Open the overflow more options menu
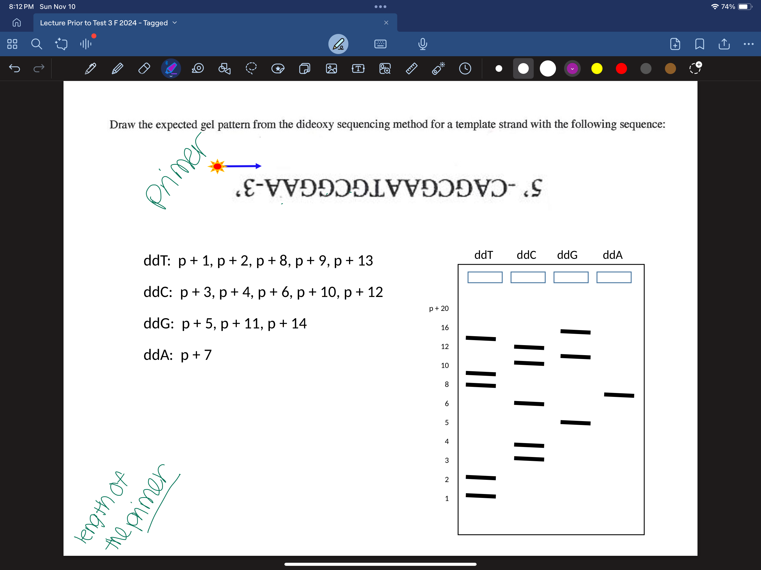Screen dimensions: 761x570 [x=749, y=44]
